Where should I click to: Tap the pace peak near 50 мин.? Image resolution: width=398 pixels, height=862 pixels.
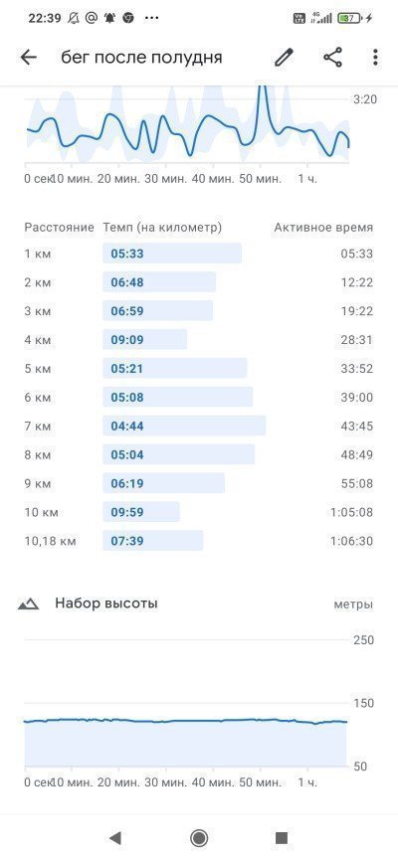tap(263, 93)
